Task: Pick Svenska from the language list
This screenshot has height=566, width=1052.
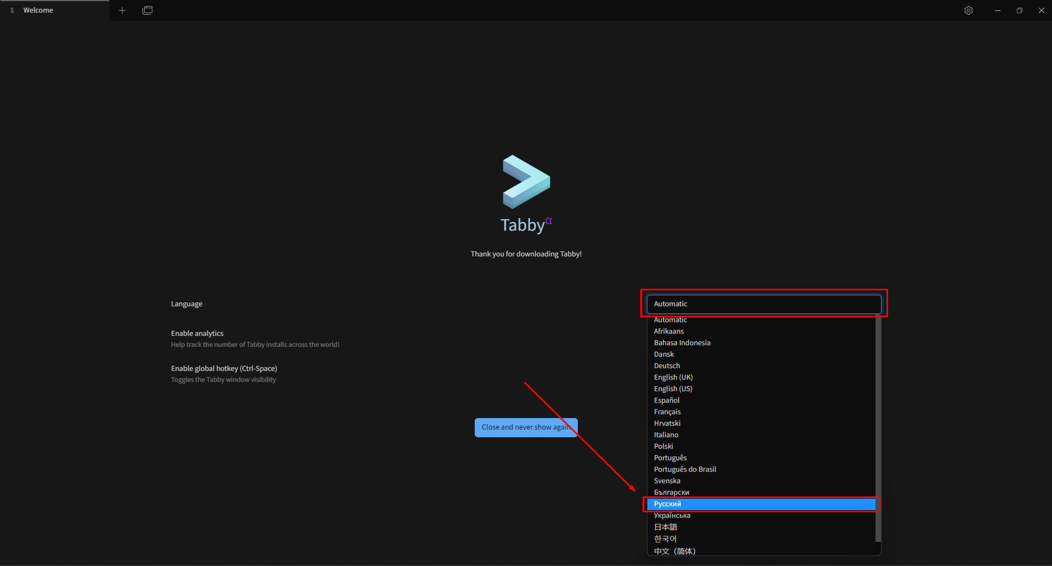Action: [x=761, y=481]
